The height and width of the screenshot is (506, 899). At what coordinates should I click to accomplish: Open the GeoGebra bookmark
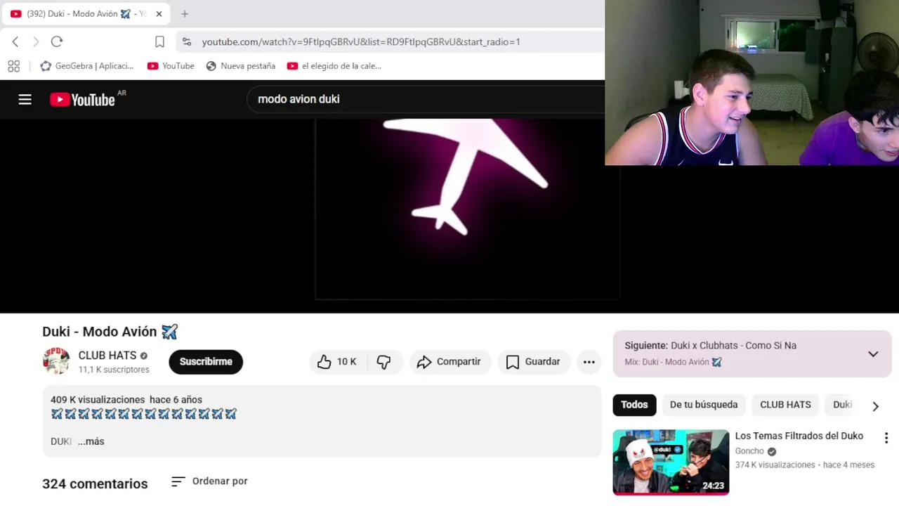coord(86,66)
